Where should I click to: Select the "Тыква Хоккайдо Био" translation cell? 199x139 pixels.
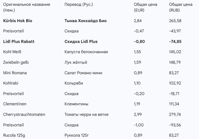pyautogui.click(x=86, y=21)
